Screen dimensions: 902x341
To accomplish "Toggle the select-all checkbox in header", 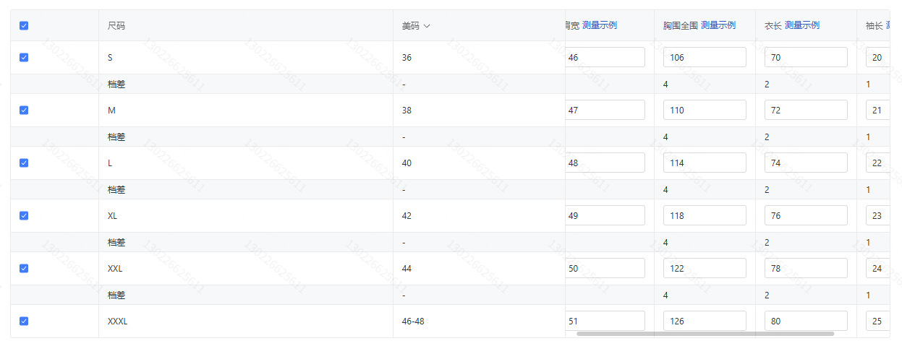I will (x=24, y=26).
